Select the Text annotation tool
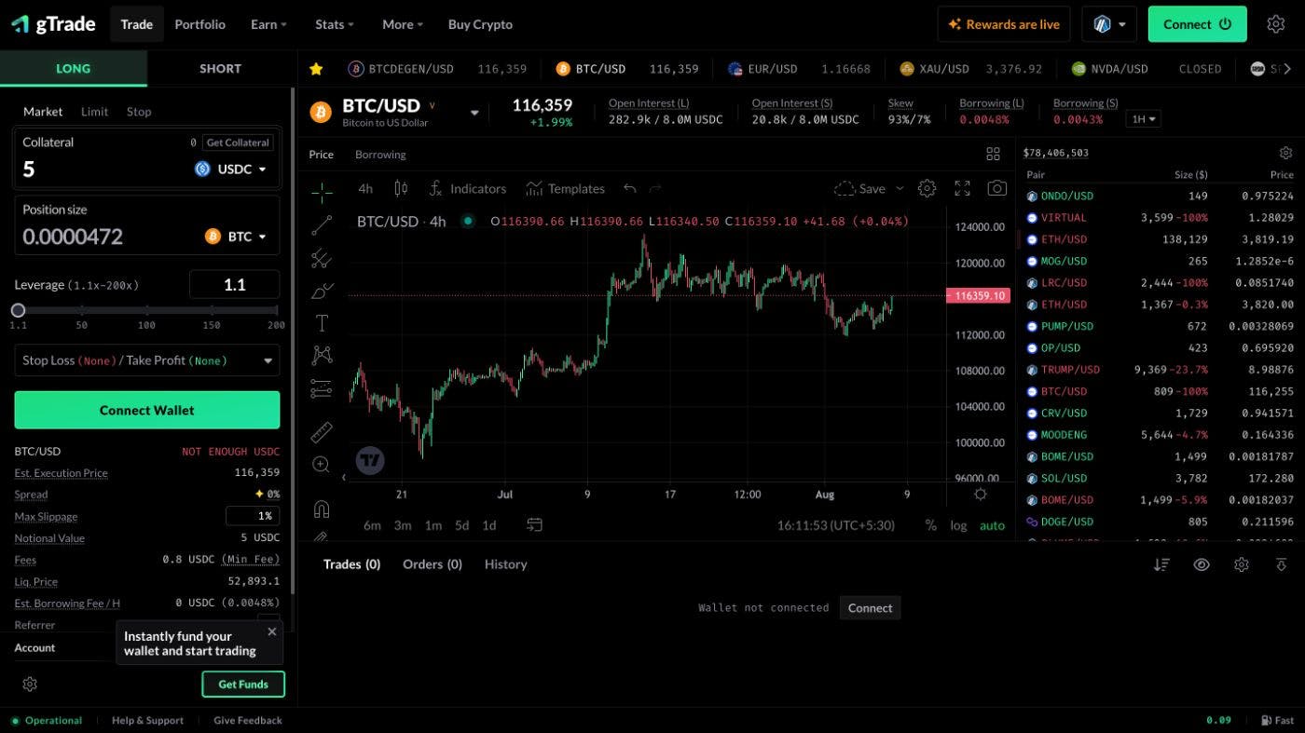 point(321,323)
